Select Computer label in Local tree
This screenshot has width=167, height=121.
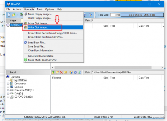(x=15, y=77)
